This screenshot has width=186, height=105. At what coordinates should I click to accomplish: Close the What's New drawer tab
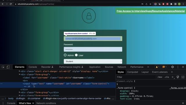(x=33, y=103)
